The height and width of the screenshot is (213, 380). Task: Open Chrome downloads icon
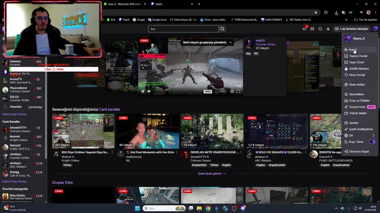pyautogui.click(x=336, y=12)
